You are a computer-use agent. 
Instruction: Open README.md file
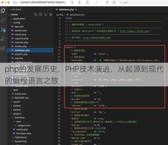[x=22, y=98]
